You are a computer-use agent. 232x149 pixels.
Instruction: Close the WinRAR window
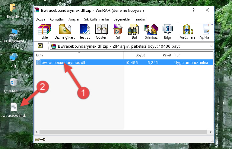[x=207, y=10]
